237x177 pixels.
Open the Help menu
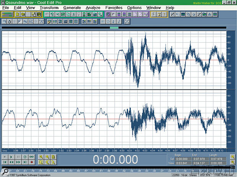tap(170, 8)
